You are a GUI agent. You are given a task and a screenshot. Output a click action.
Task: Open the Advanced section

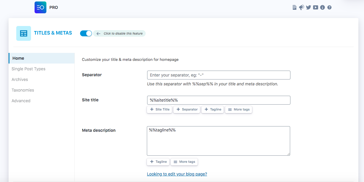pos(21,100)
